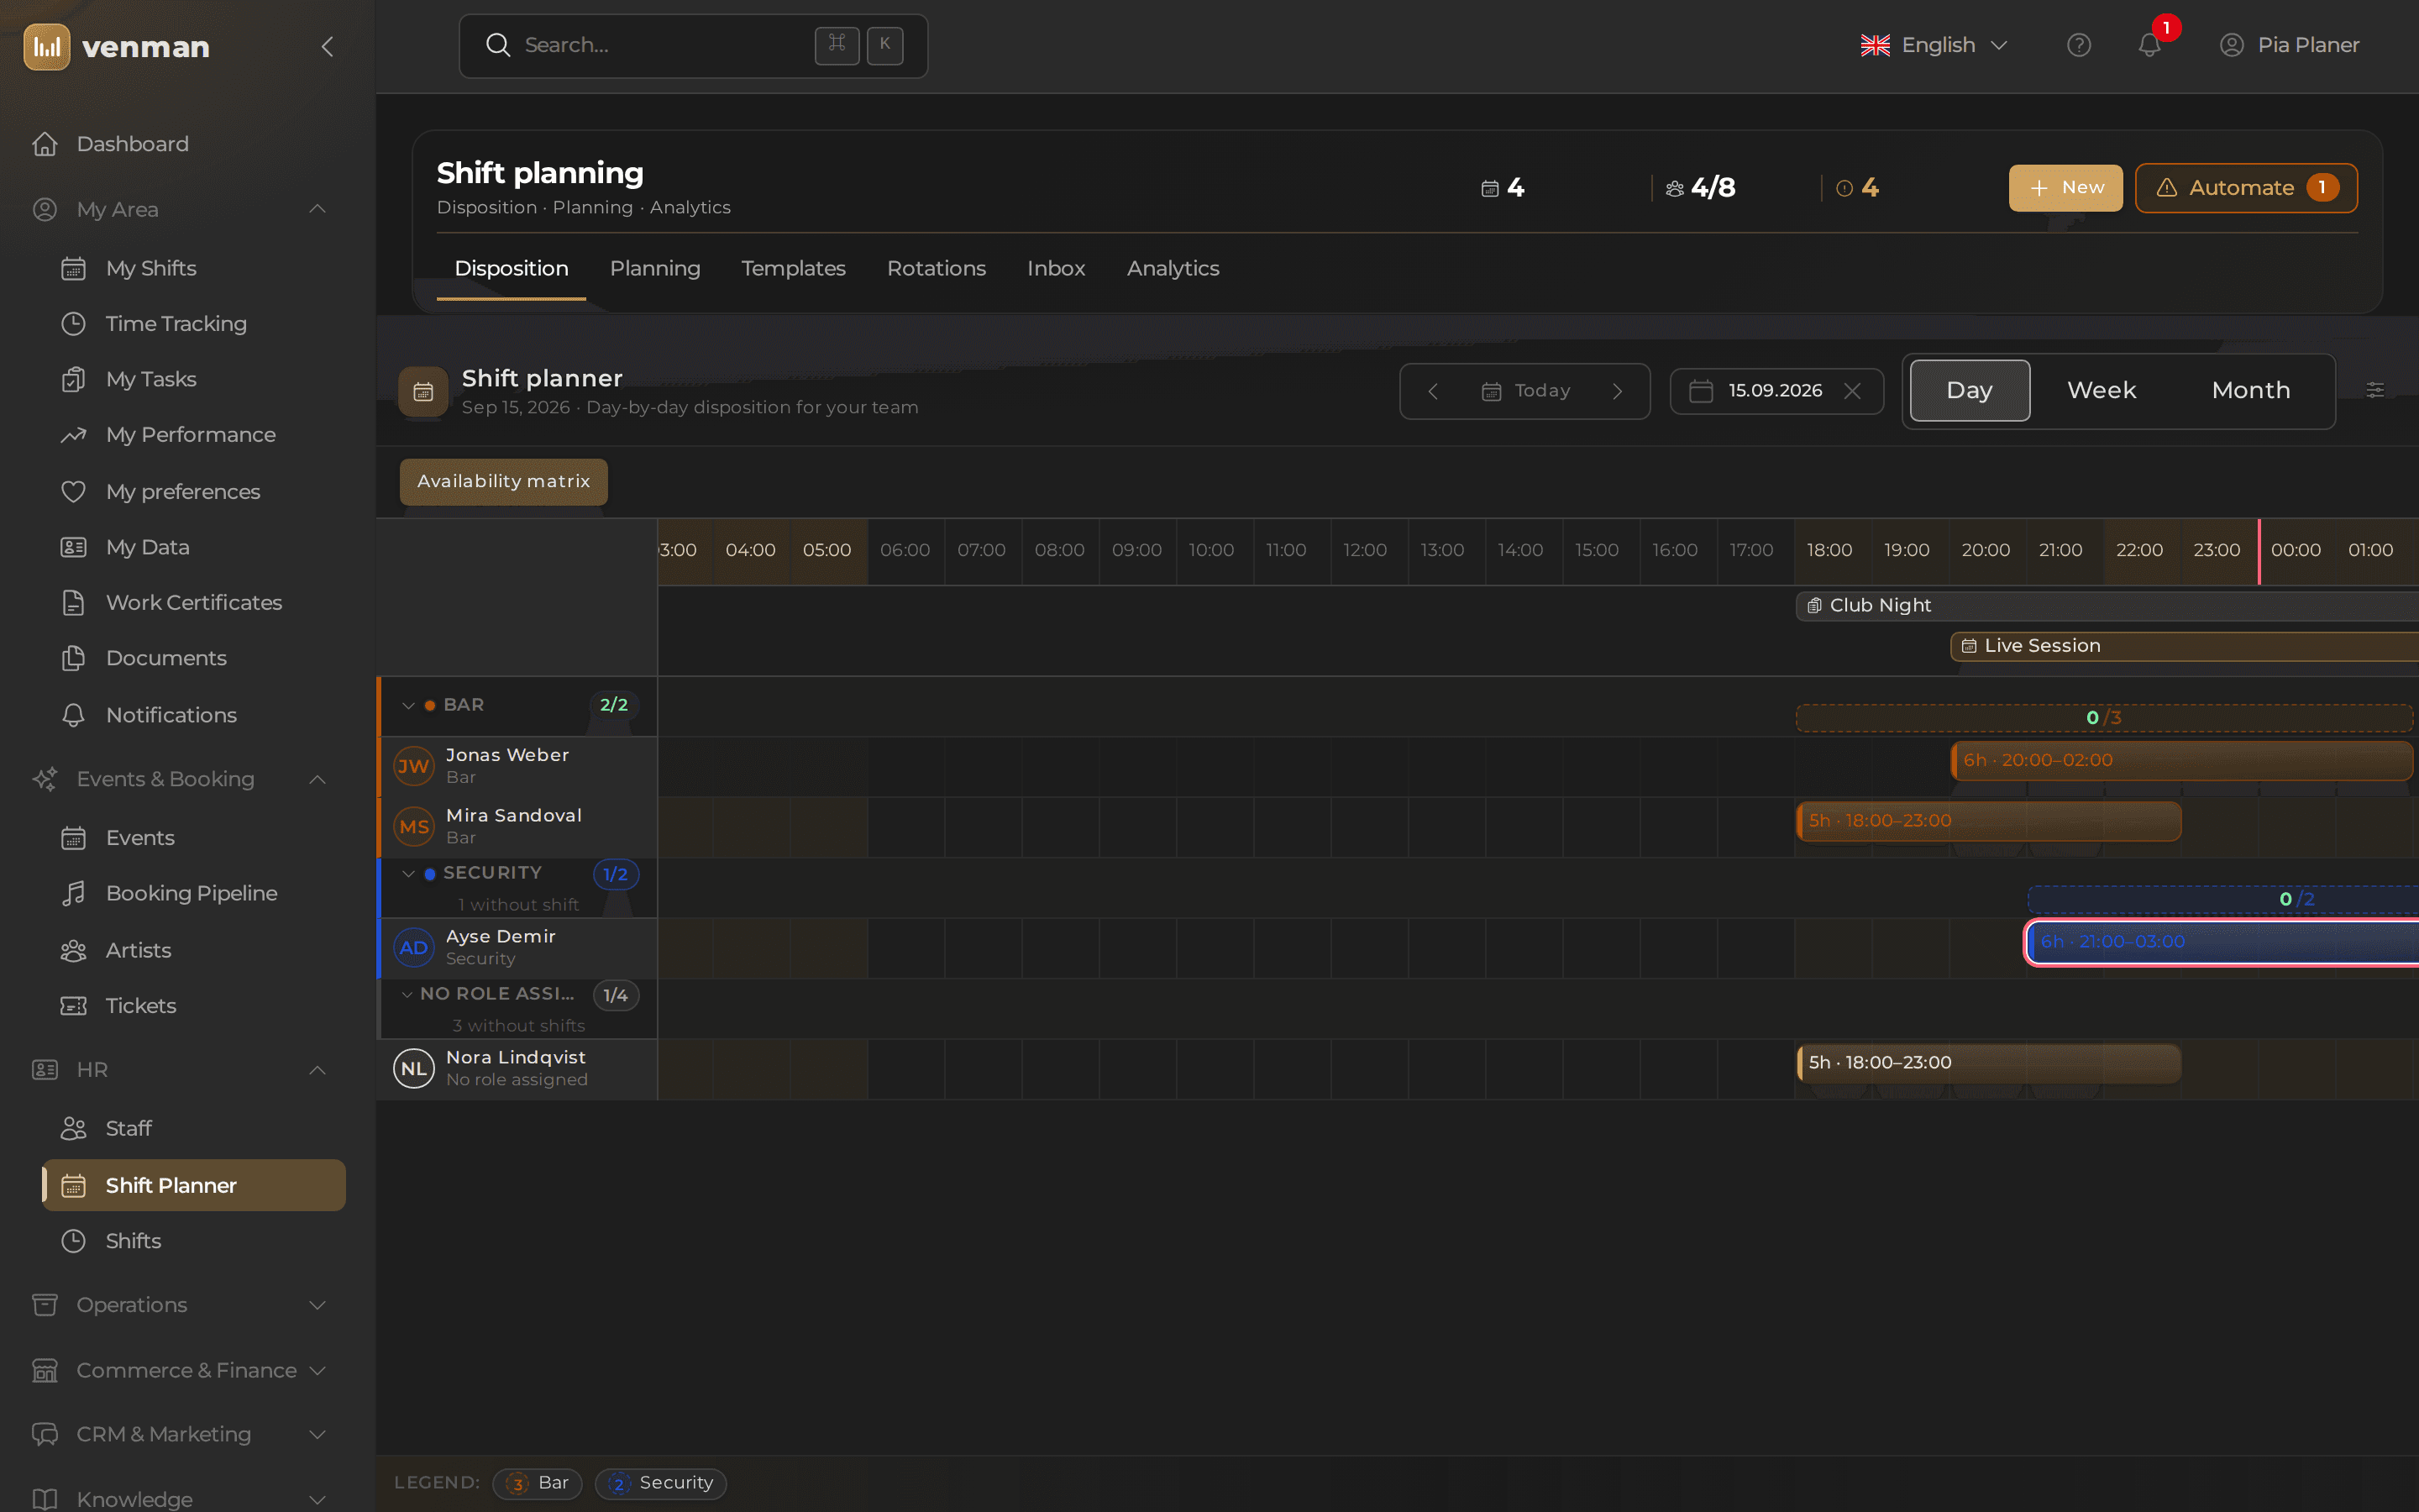This screenshot has width=2419, height=1512.
Task: Toggle the Bar legend chip
Action: (x=538, y=1483)
